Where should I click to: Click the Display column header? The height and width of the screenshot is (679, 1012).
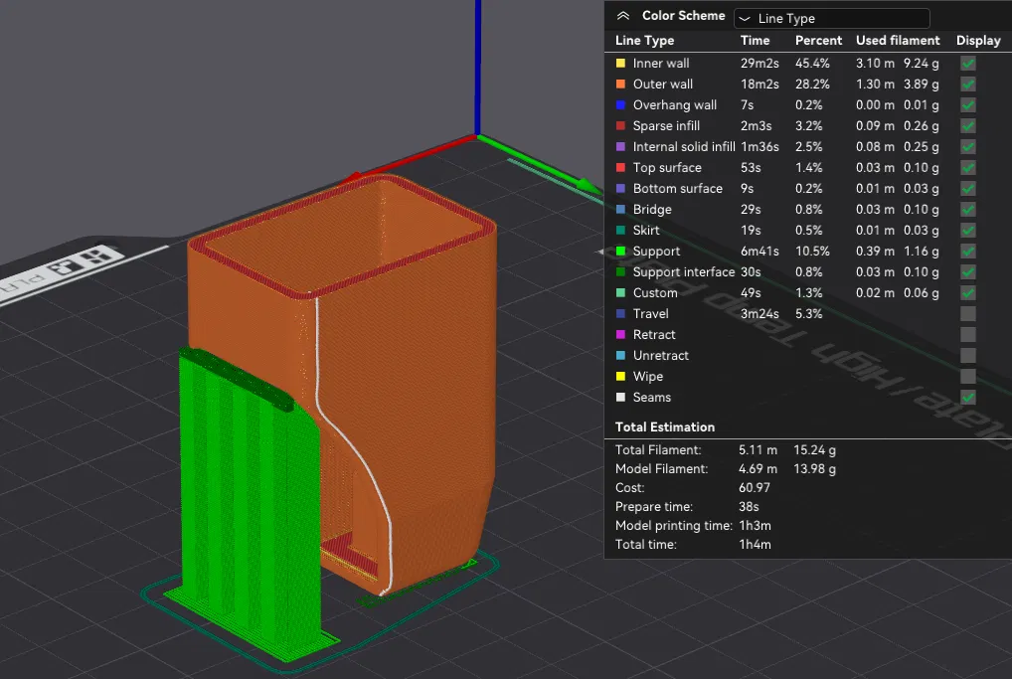(978, 40)
